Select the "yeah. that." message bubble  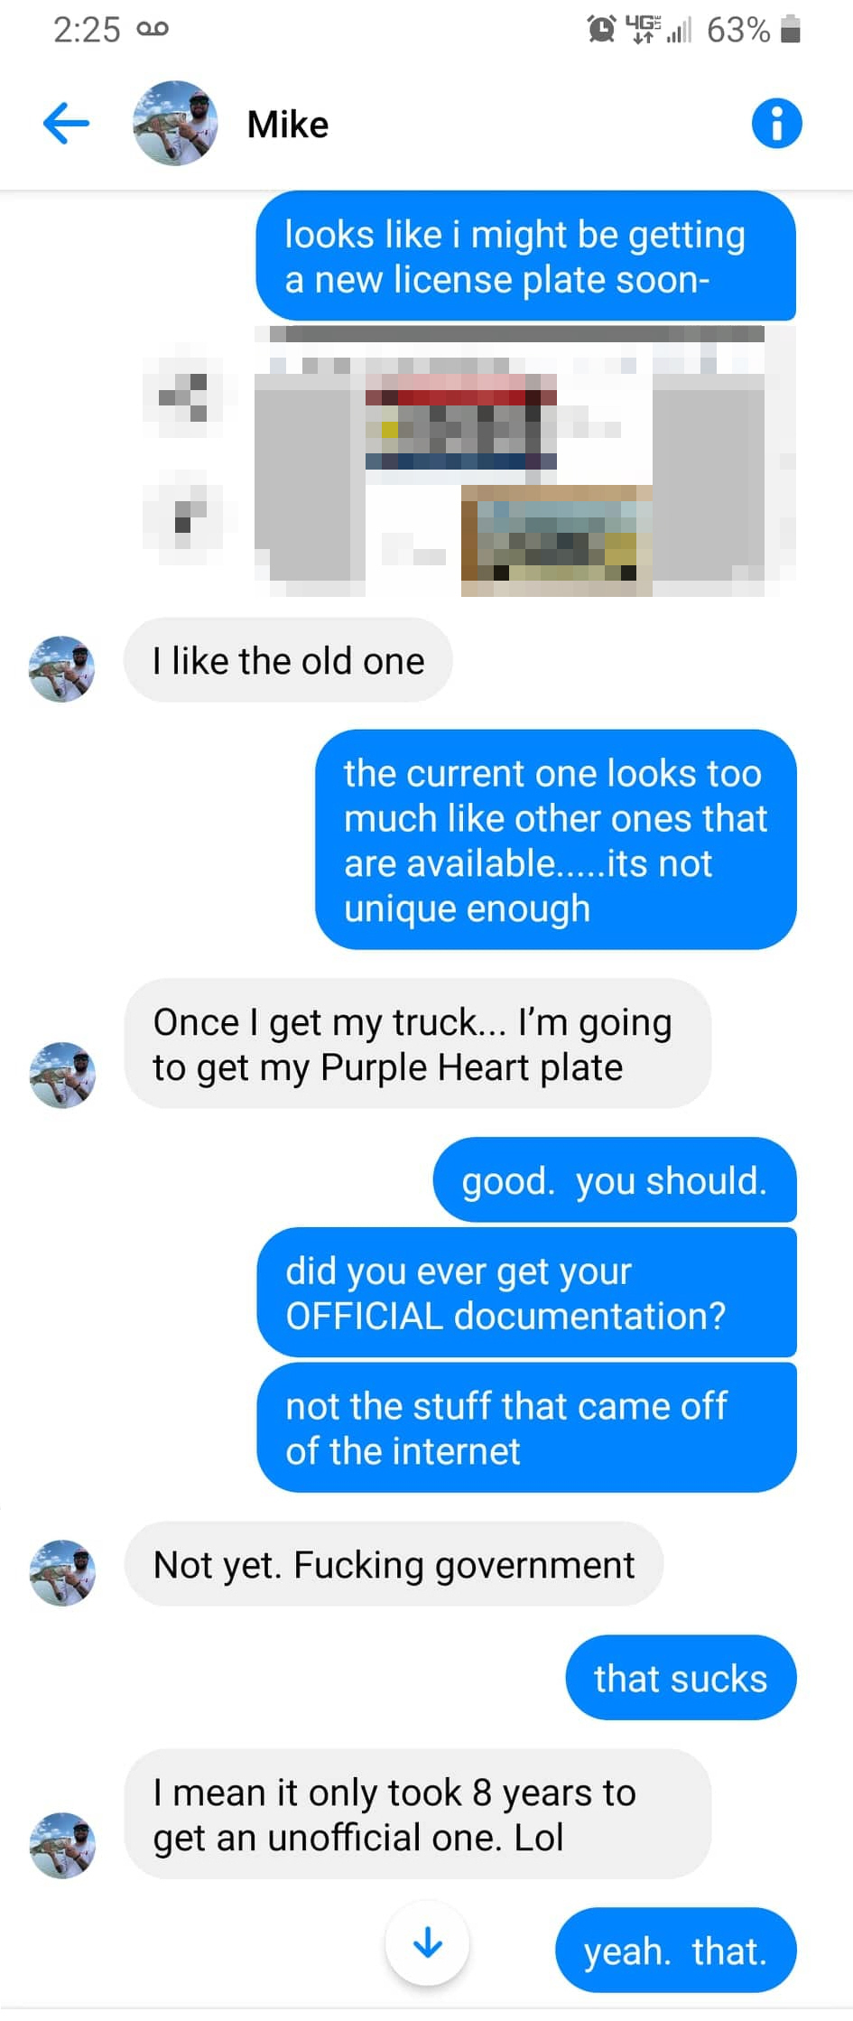[675, 1951]
